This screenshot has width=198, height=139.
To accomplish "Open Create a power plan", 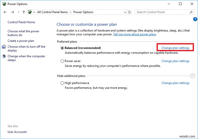I will [21, 41].
